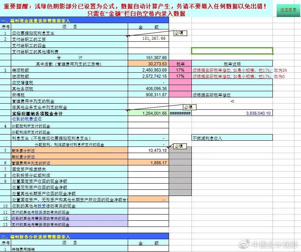The height and width of the screenshot is (252, 301).
Task: Select 支付的其他与投资活动有关的现金 label cell
Action: [69, 212]
